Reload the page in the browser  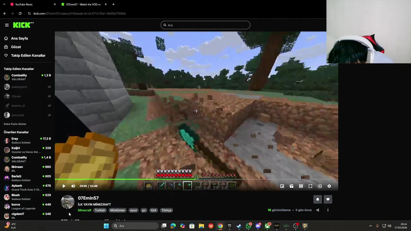pyautogui.click(x=20, y=13)
